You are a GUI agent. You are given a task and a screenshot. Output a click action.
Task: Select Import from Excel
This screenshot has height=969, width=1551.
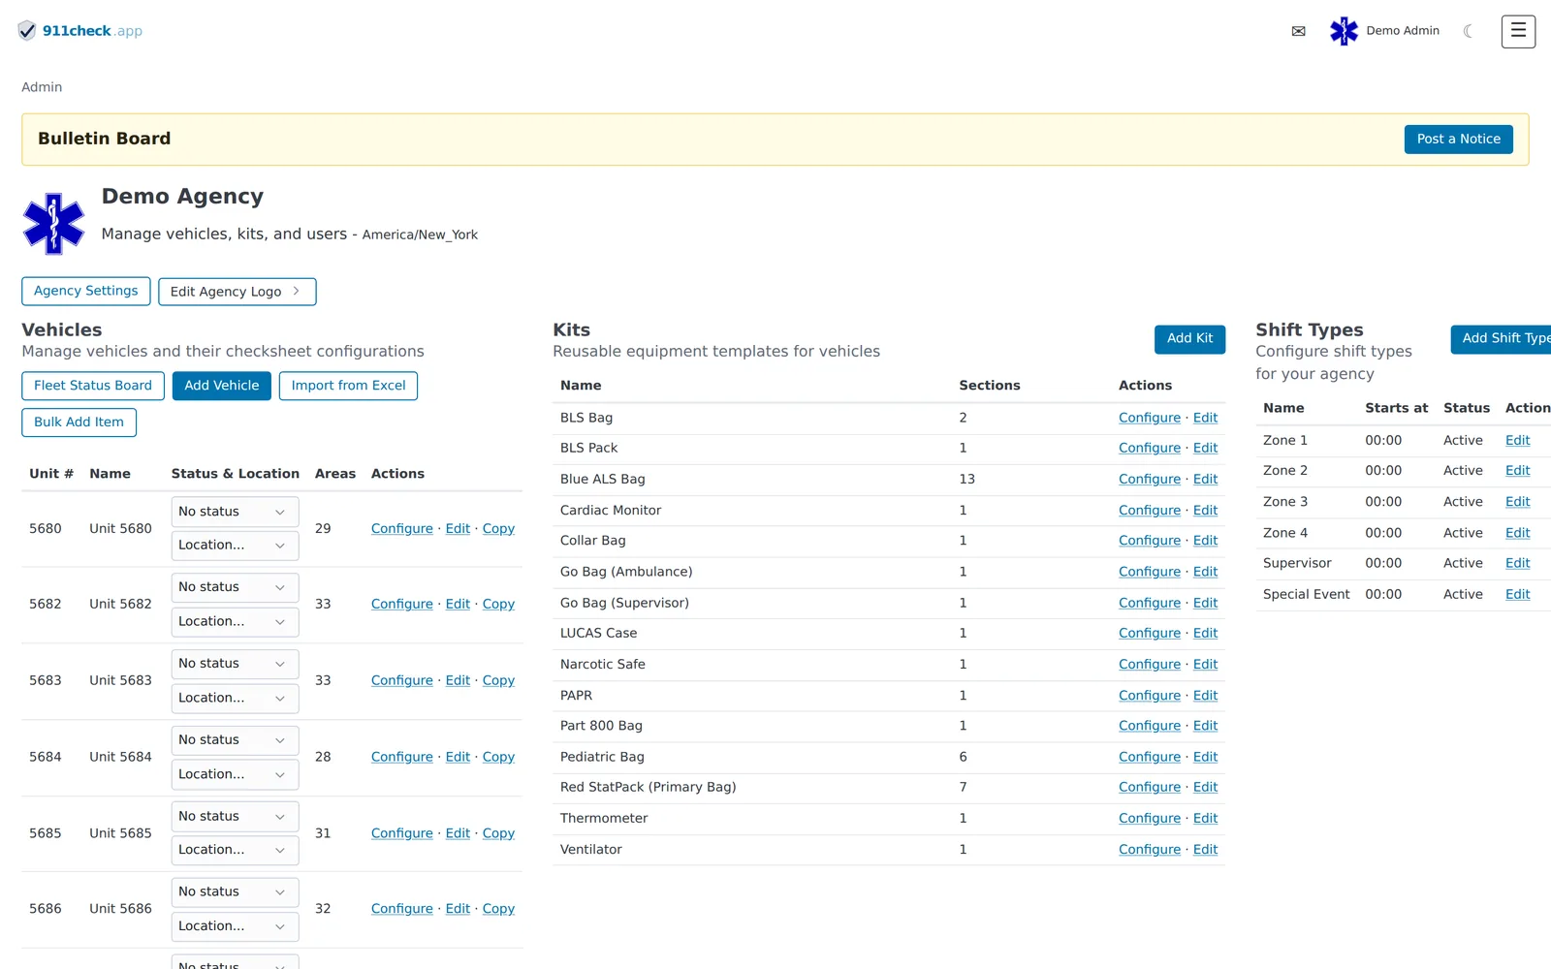click(x=349, y=386)
